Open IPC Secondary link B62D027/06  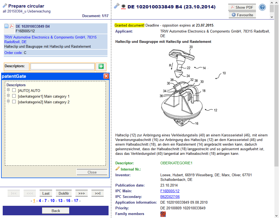170,197
